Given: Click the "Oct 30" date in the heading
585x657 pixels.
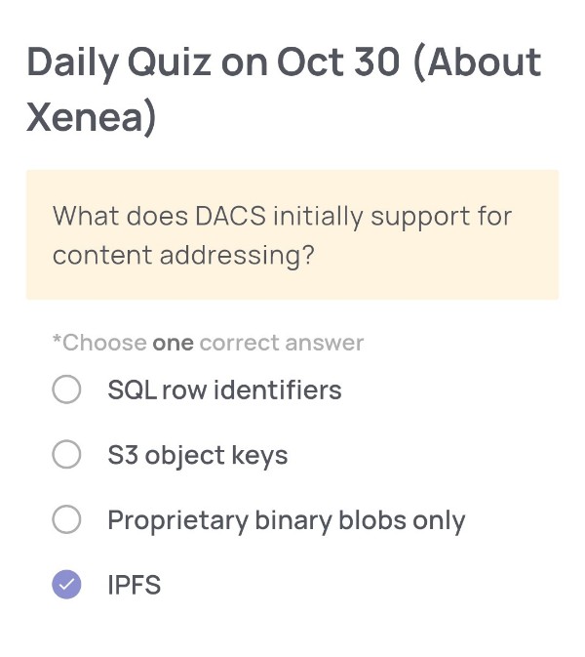Looking at the screenshot, I should 338,62.
